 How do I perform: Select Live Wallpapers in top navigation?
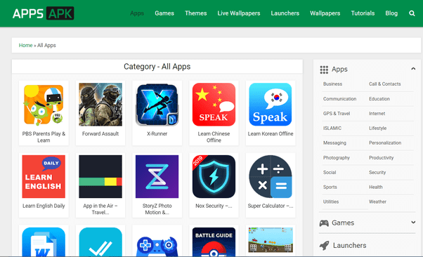click(x=239, y=13)
